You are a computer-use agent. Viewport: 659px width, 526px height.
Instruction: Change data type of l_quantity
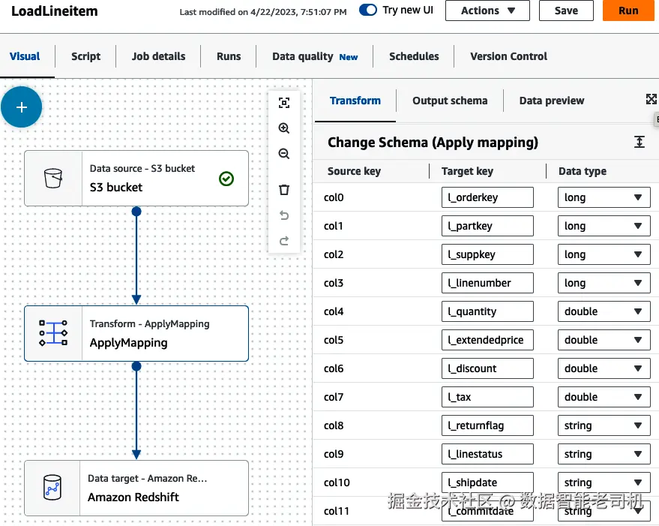(x=604, y=311)
